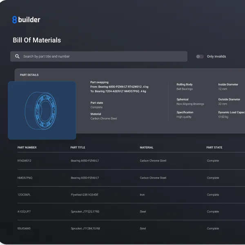Image resolution: width=245 pixels, height=245 pixels.
Task: Sort by PART TITLE column header
Action: (x=78, y=147)
